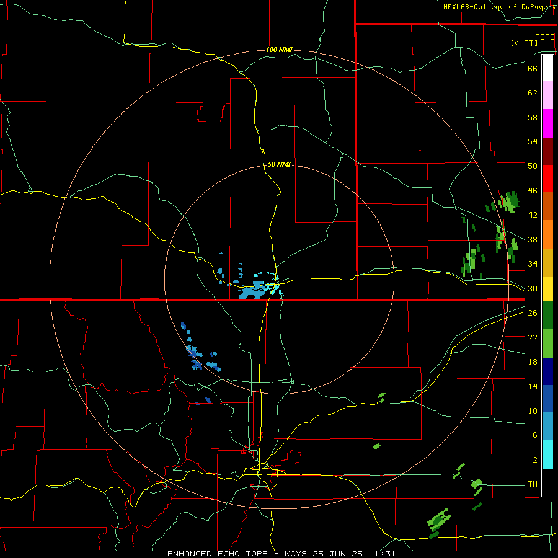This screenshot has width=558, height=558.
Task: Click the white swatch in the tops legend
Action: 547,68
